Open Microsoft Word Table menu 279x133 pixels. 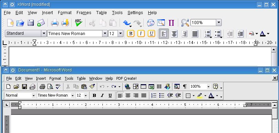(81, 78)
